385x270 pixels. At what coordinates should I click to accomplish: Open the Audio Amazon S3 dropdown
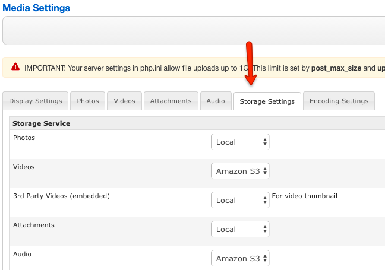[x=240, y=258]
